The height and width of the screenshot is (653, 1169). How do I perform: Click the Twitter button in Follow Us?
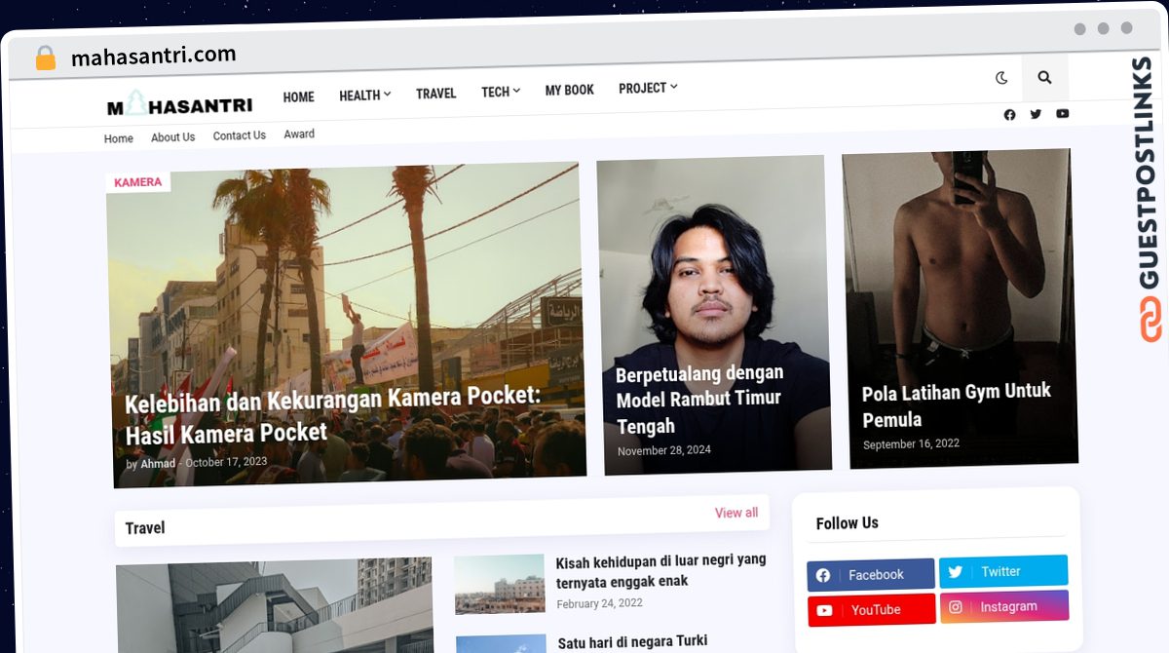point(1003,571)
